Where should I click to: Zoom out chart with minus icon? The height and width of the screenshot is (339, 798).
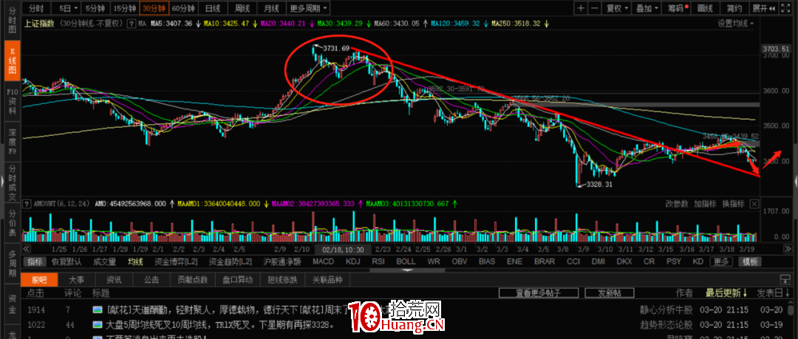coord(594,8)
